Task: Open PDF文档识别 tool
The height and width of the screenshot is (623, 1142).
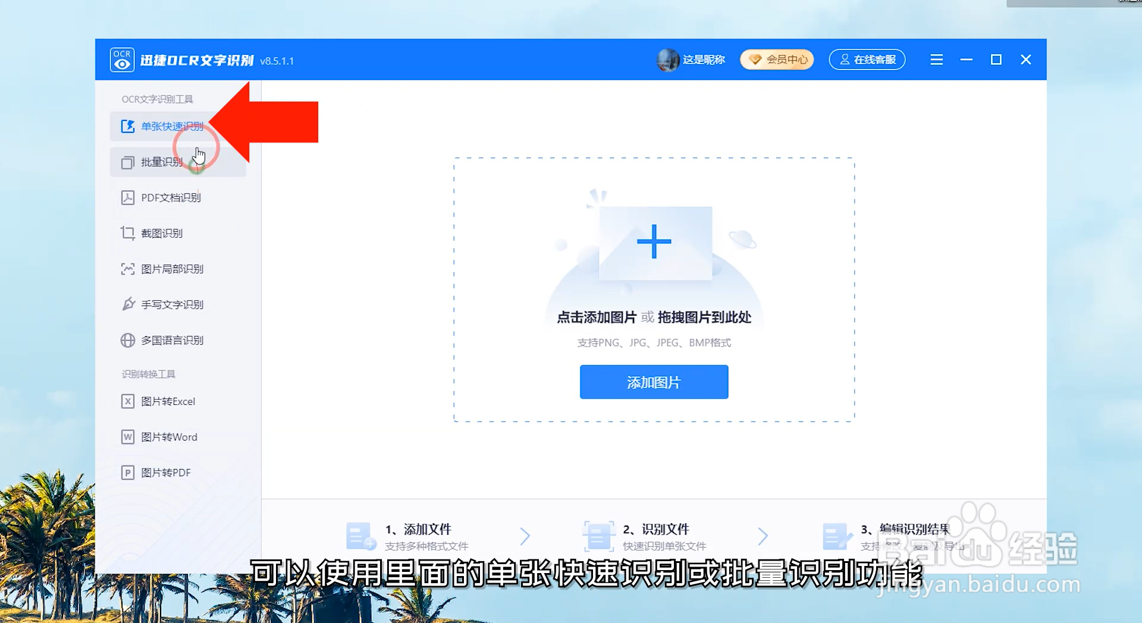Action: [x=178, y=197]
